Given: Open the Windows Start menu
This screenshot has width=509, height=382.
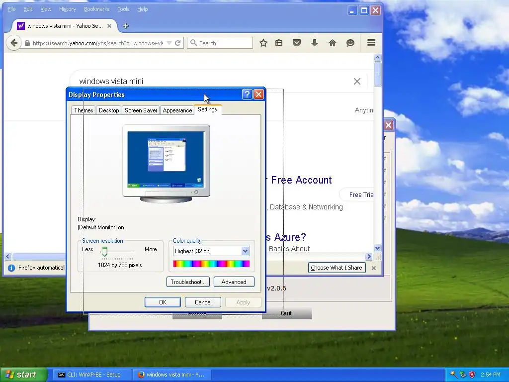Looking at the screenshot, I should tap(23, 375).
